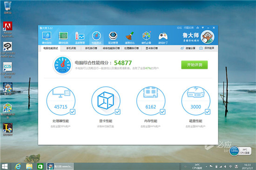Switch to the 手机评测 tab
Image resolution: width=256 pixels, height=170 pixels.
[71, 48]
